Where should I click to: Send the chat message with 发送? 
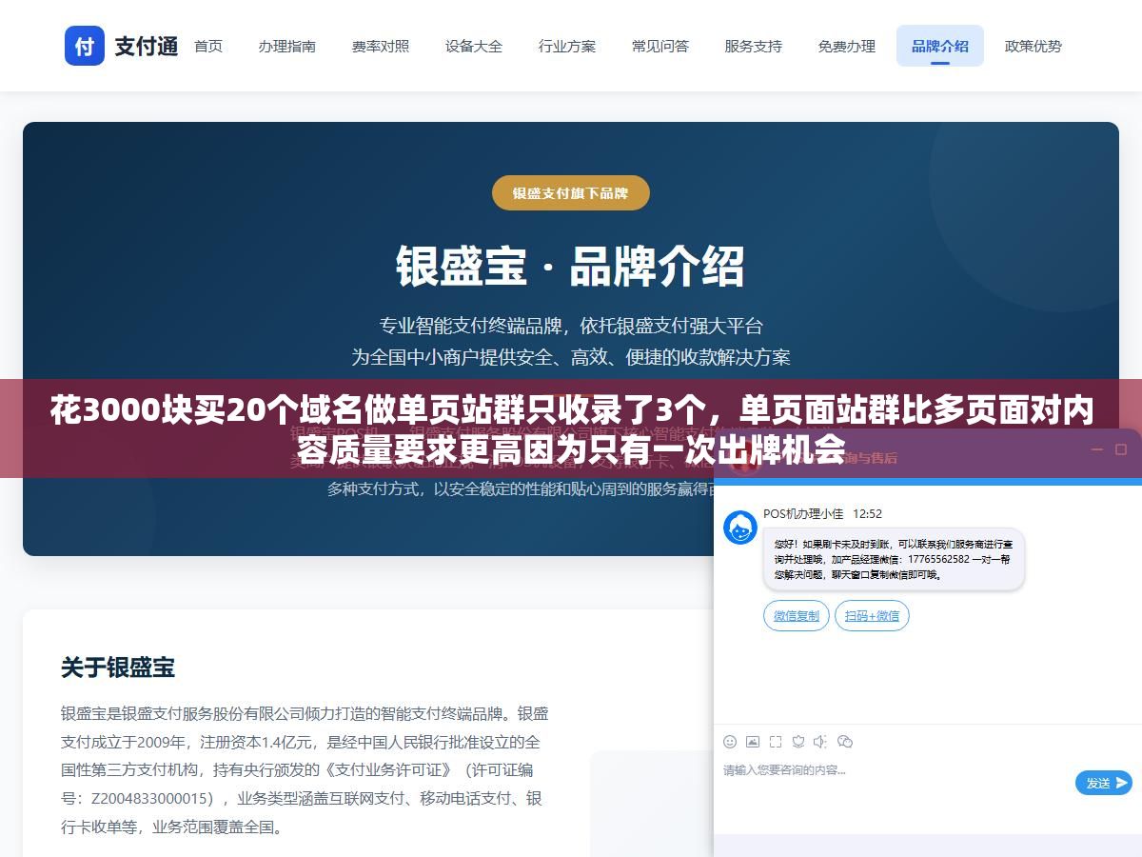1103,783
